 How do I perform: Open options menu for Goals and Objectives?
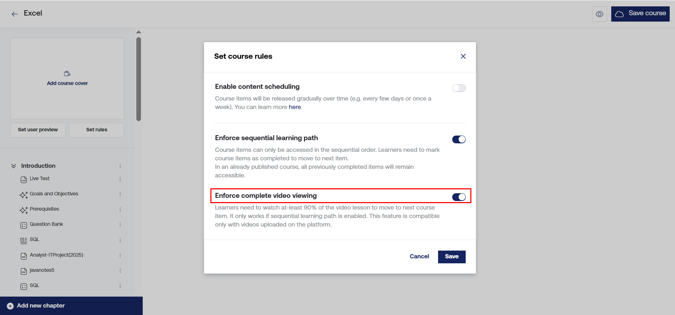pyautogui.click(x=120, y=194)
